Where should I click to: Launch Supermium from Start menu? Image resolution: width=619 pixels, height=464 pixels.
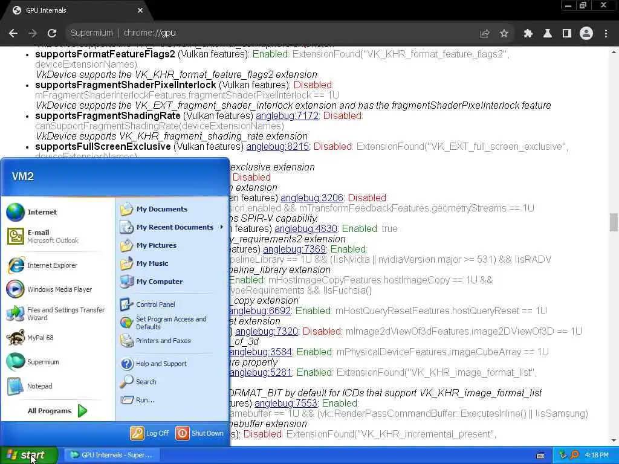tap(57, 362)
